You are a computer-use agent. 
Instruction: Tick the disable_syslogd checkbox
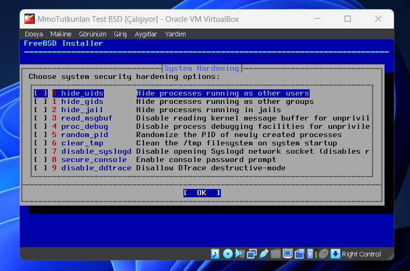click(41, 151)
